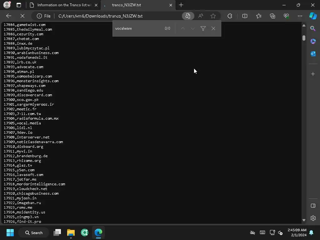Screen dimensions: 320x240
Task: Open the notification bell
Action: 311,232
